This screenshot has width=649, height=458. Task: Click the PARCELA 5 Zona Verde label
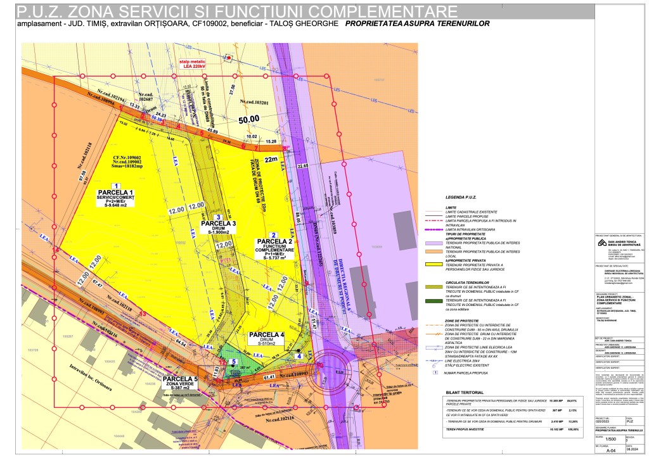pos(177,383)
